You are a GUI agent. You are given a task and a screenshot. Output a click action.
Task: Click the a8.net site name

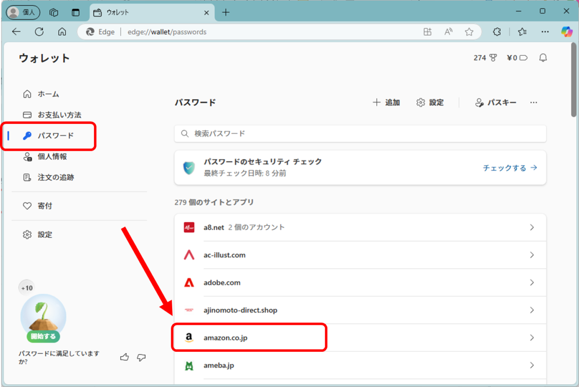coord(214,227)
